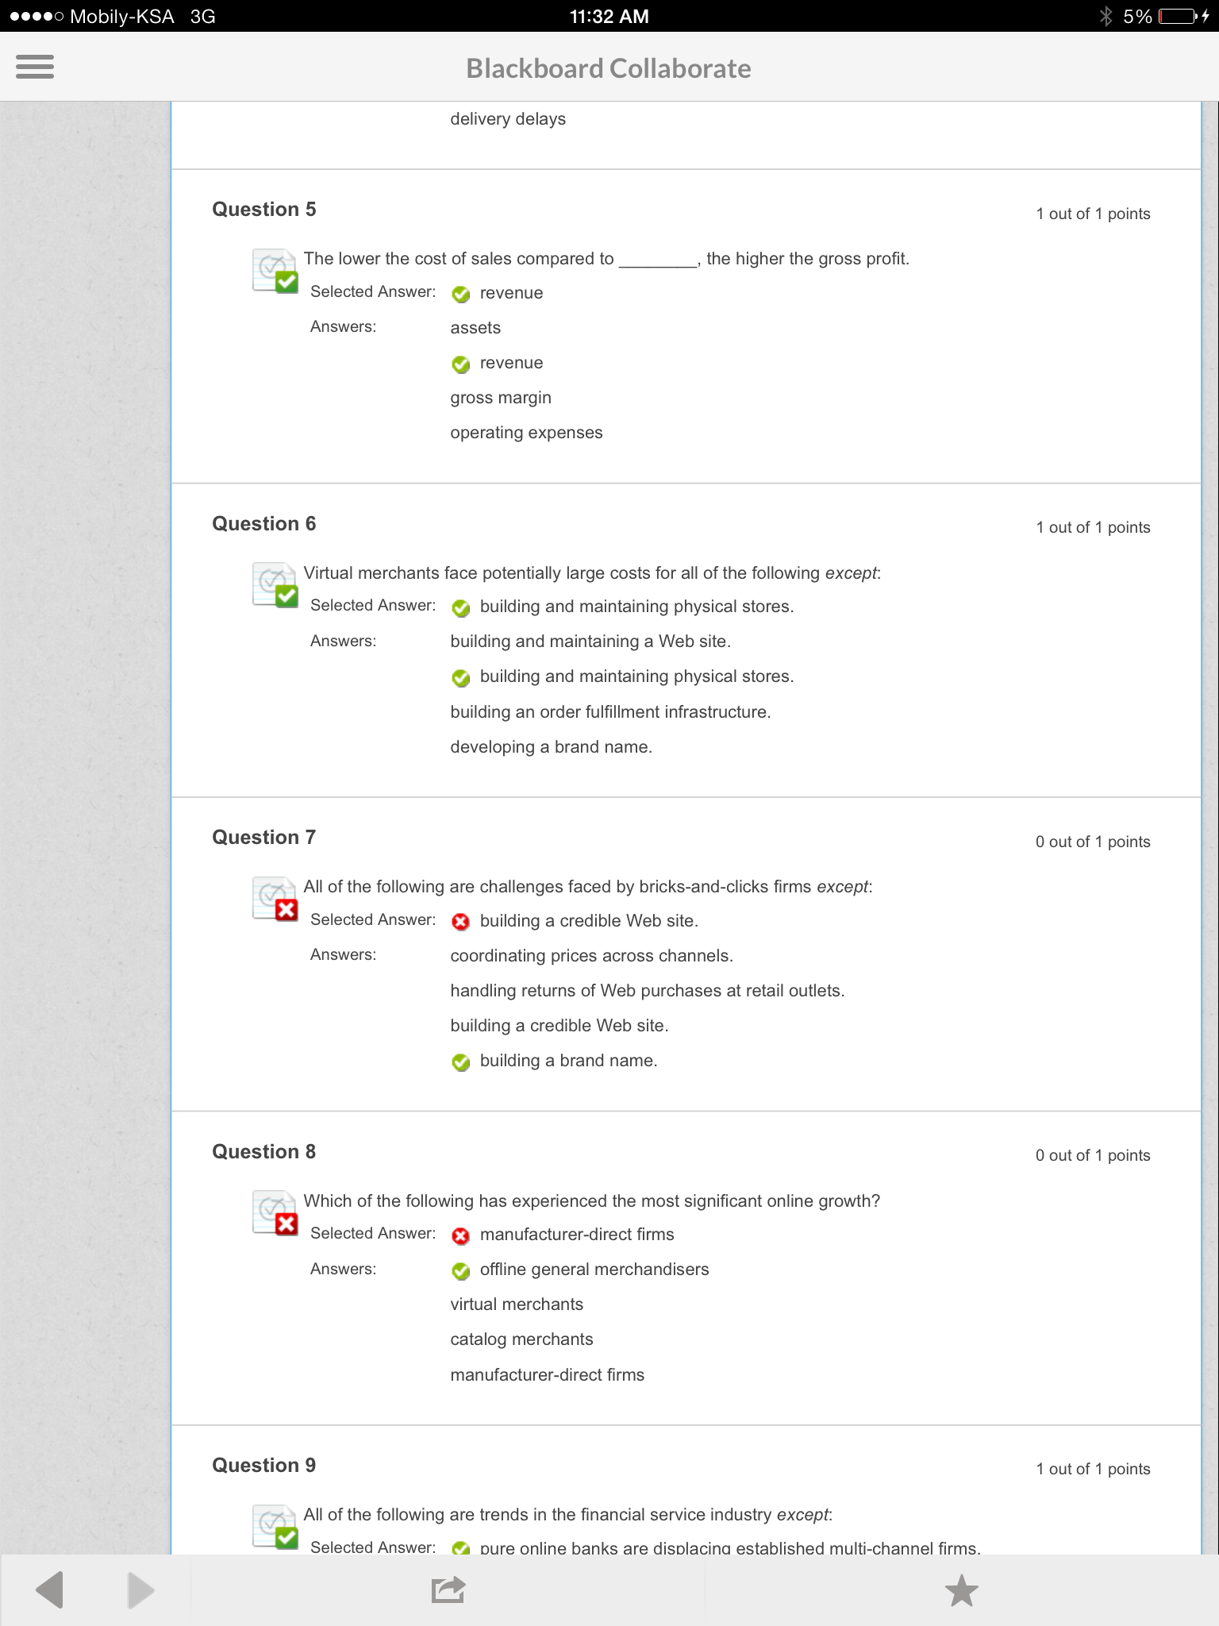Viewport: 1219px width, 1626px height.
Task: Open the hamburger menu
Action: pos(35,67)
